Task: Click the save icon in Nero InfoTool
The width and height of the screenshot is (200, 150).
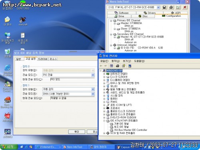Action: (164, 7)
